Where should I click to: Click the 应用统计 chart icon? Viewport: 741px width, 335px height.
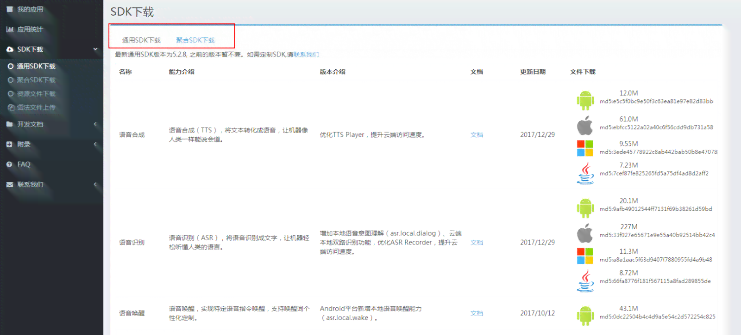10,30
